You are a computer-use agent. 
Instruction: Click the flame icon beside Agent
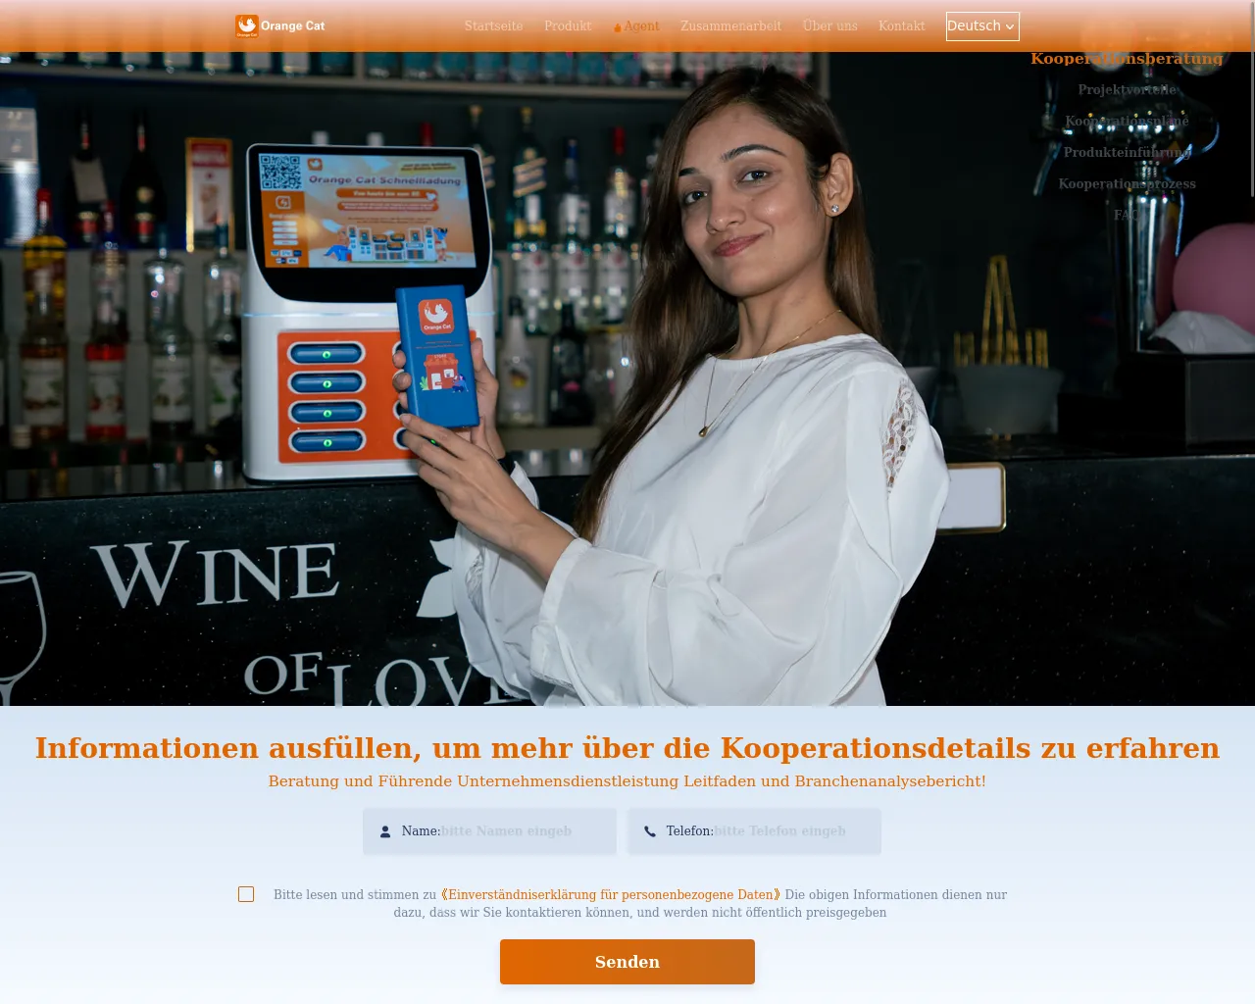coord(617,27)
